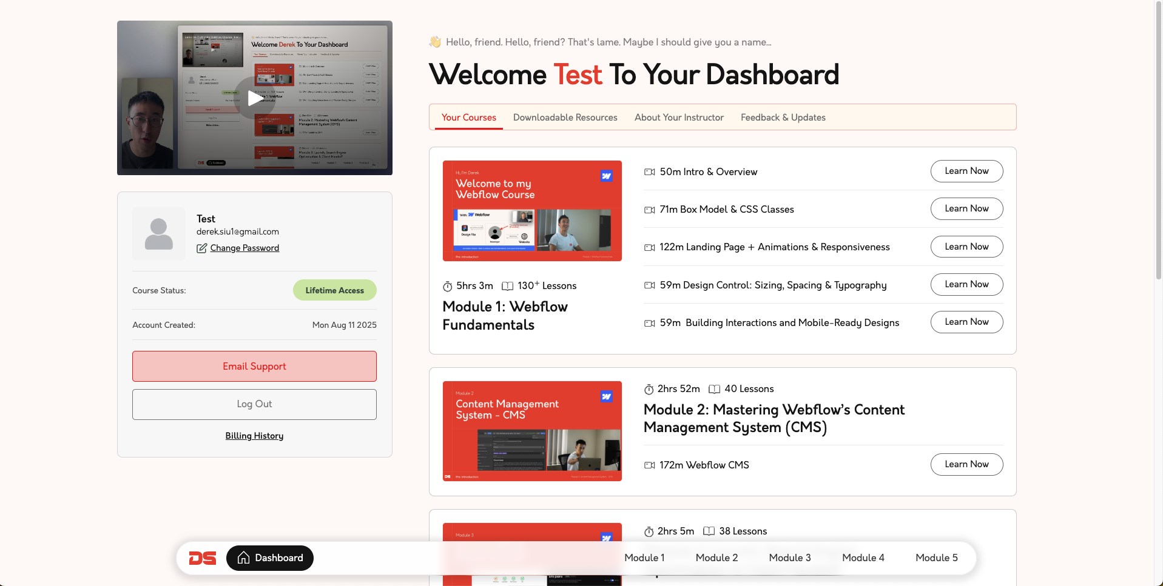Click the book icon next to 130+ Lessons
The width and height of the screenshot is (1163, 586).
coord(508,286)
